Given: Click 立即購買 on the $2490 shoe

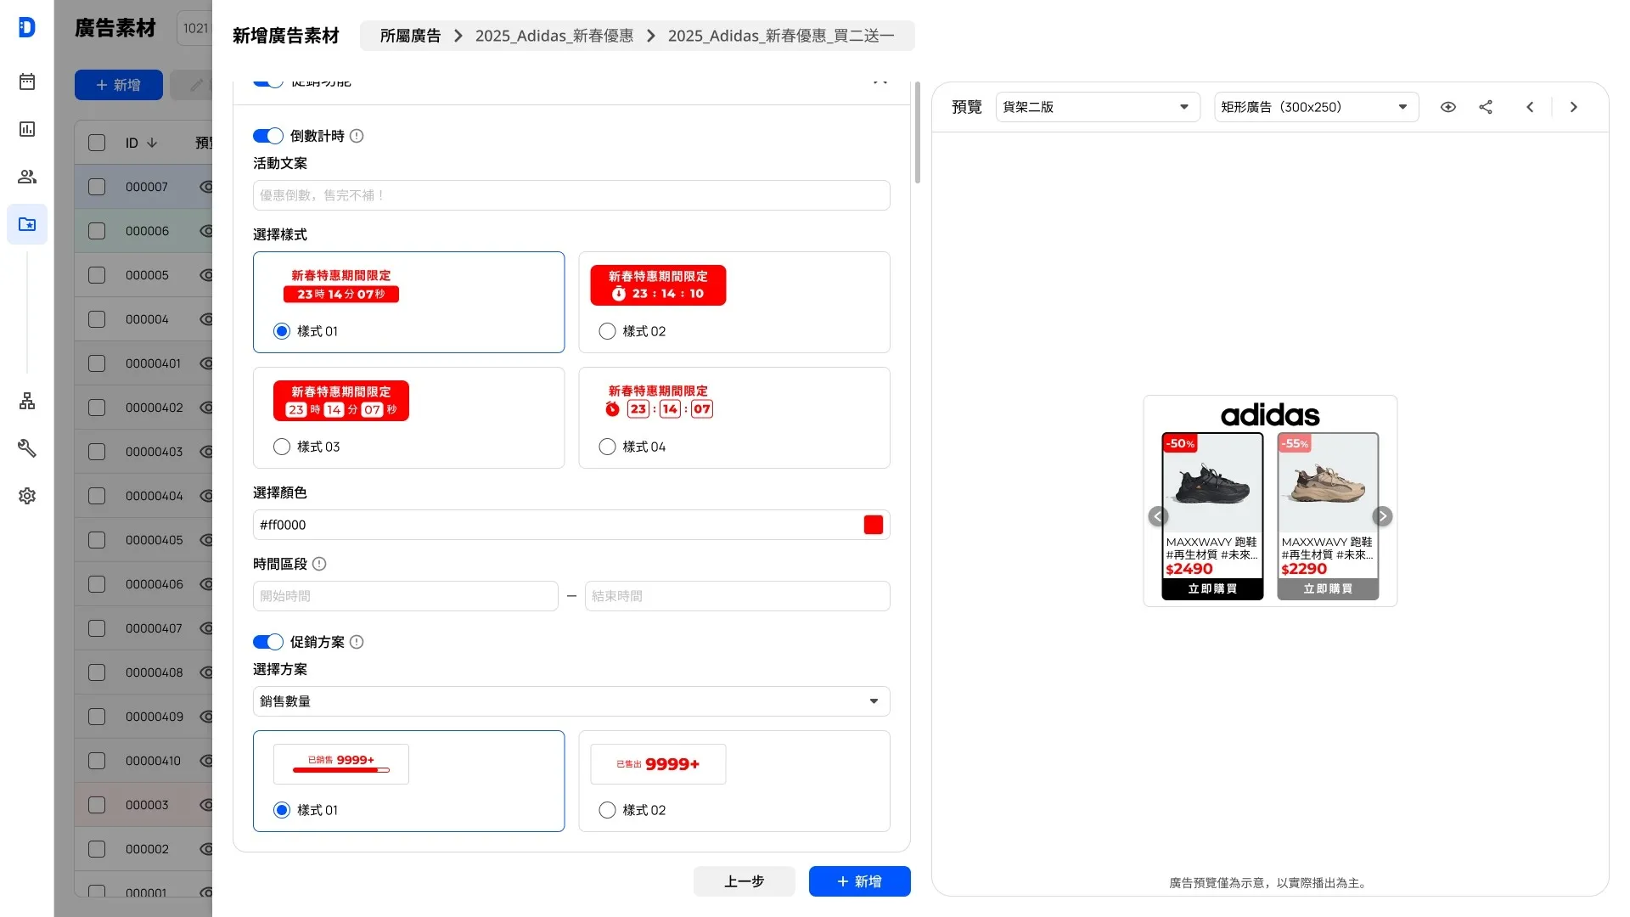Looking at the screenshot, I should click(1212, 588).
